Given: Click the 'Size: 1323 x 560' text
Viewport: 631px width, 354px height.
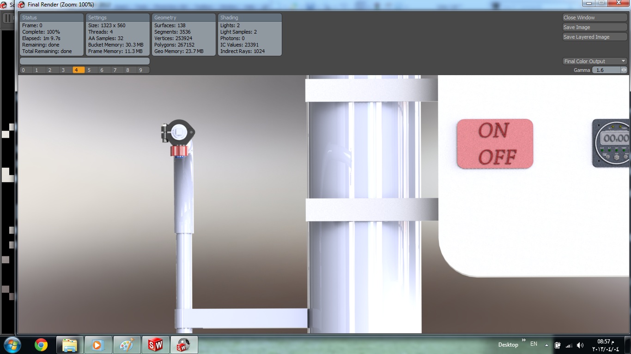Looking at the screenshot, I should coord(107,25).
